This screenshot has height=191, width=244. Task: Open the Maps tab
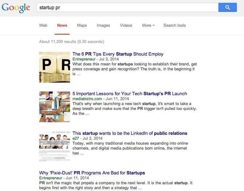82,25
